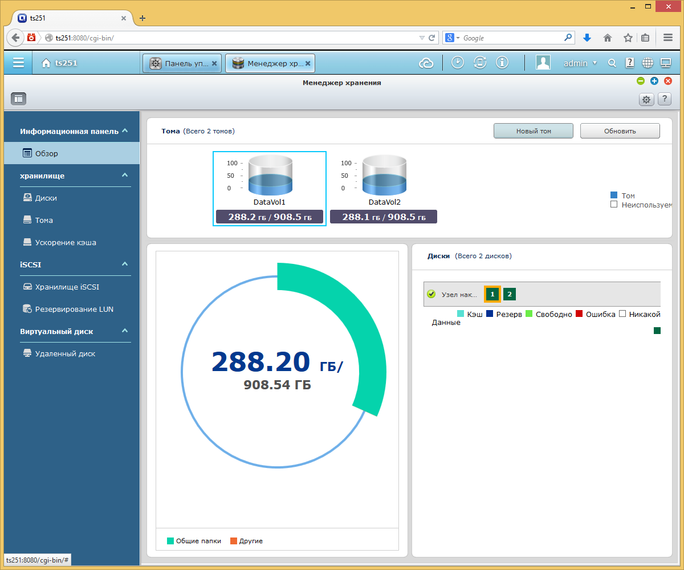Open external devices sync icon
Screen dimensions: 684x570
click(480, 63)
